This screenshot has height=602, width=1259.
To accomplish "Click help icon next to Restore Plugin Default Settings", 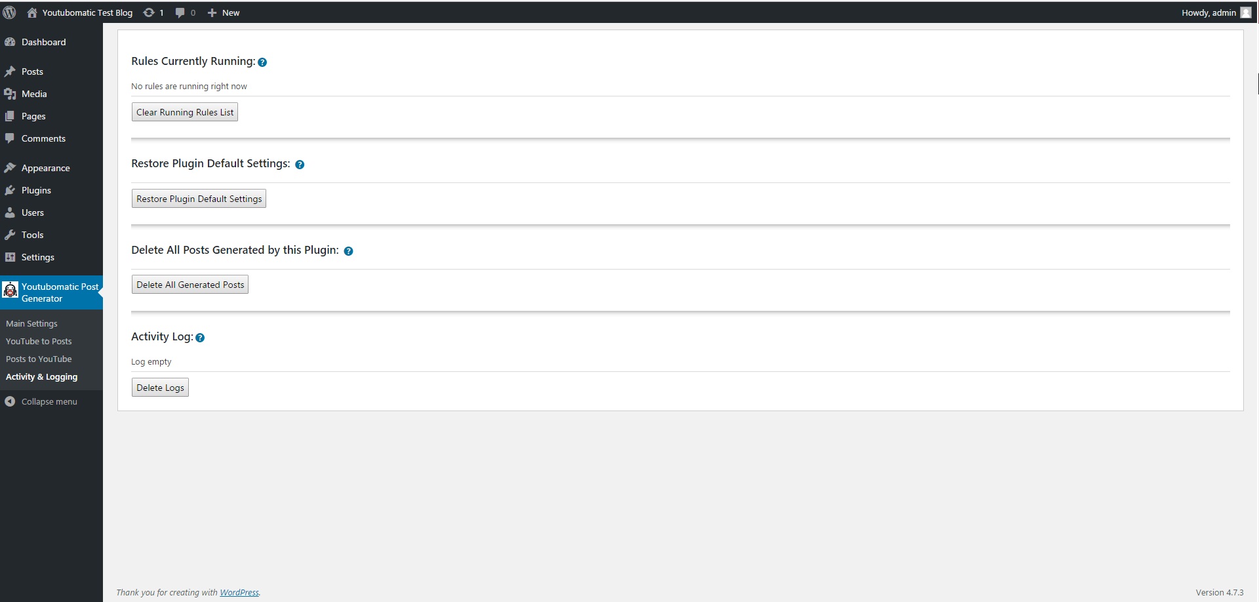I will [x=300, y=165].
